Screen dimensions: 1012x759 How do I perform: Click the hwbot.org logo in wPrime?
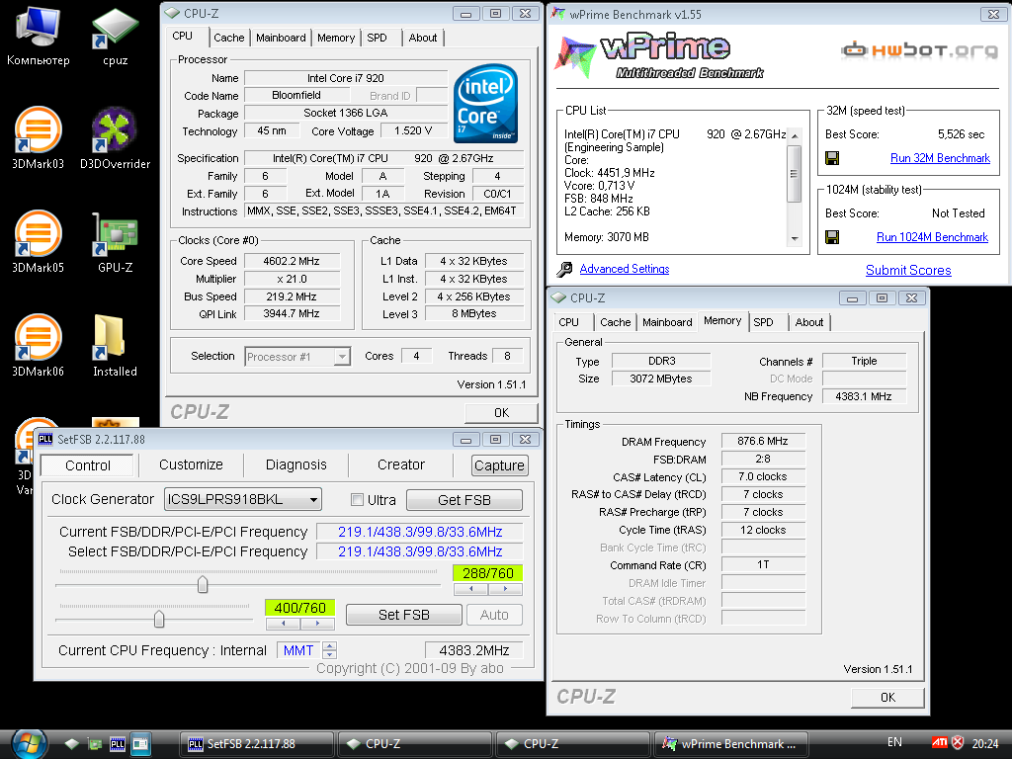919,49
